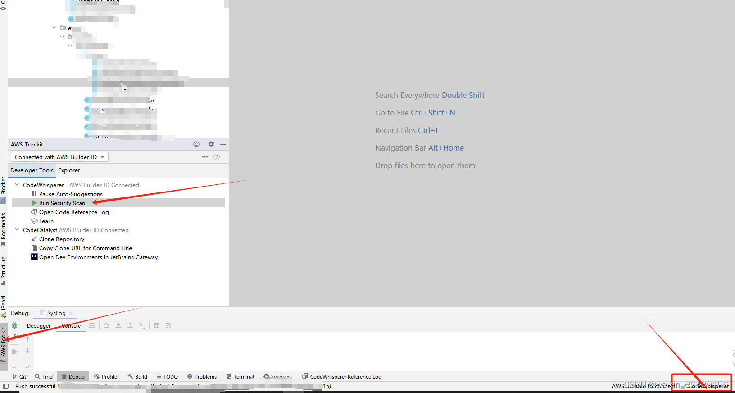Open the Terminal tool window
The width and height of the screenshot is (735, 393).
tap(240, 377)
